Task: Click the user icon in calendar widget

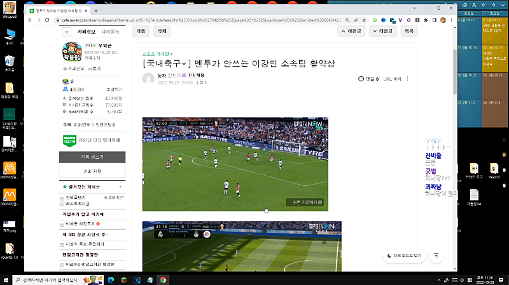Action: coord(474,5)
